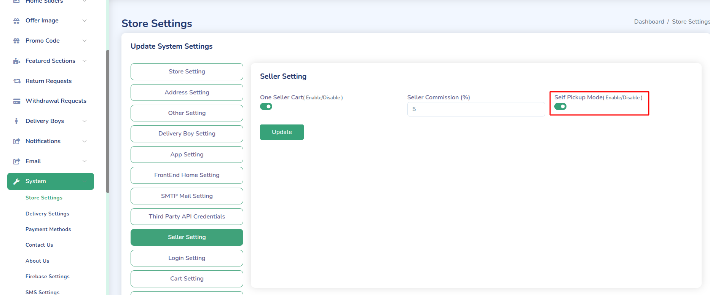Click the Seller Setting panel heading

[283, 77]
